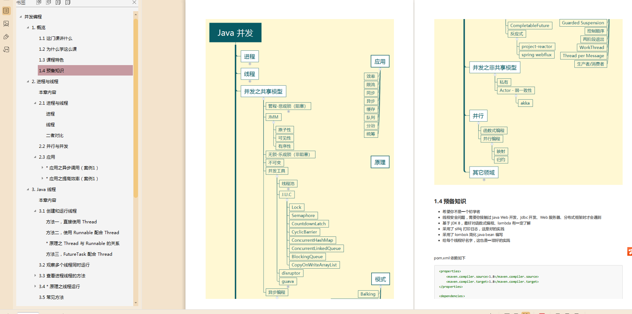Go to bookmark 1.3 课程特色
The height and width of the screenshot is (314, 632).
pos(51,60)
